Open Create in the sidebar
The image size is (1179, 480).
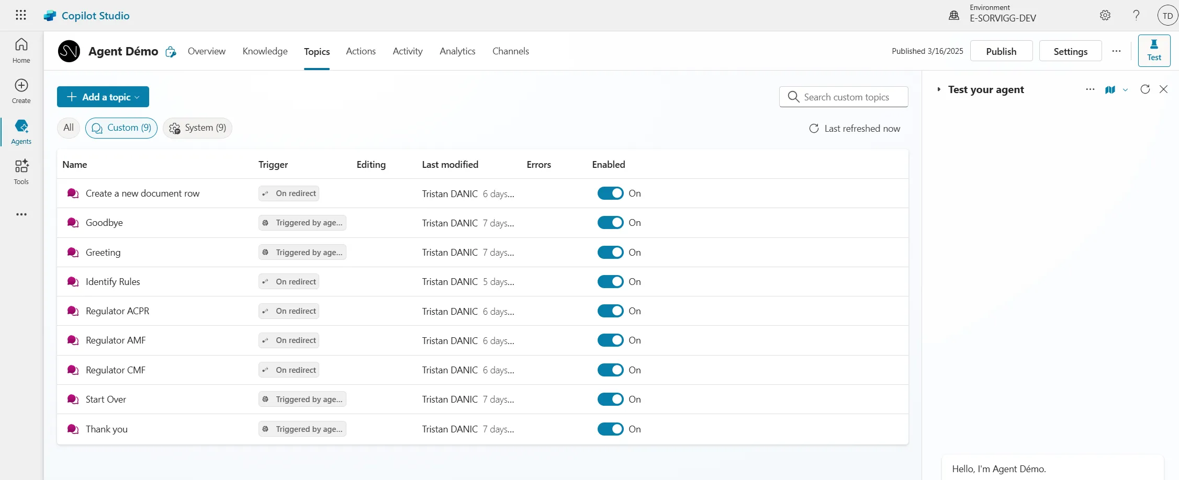21,91
